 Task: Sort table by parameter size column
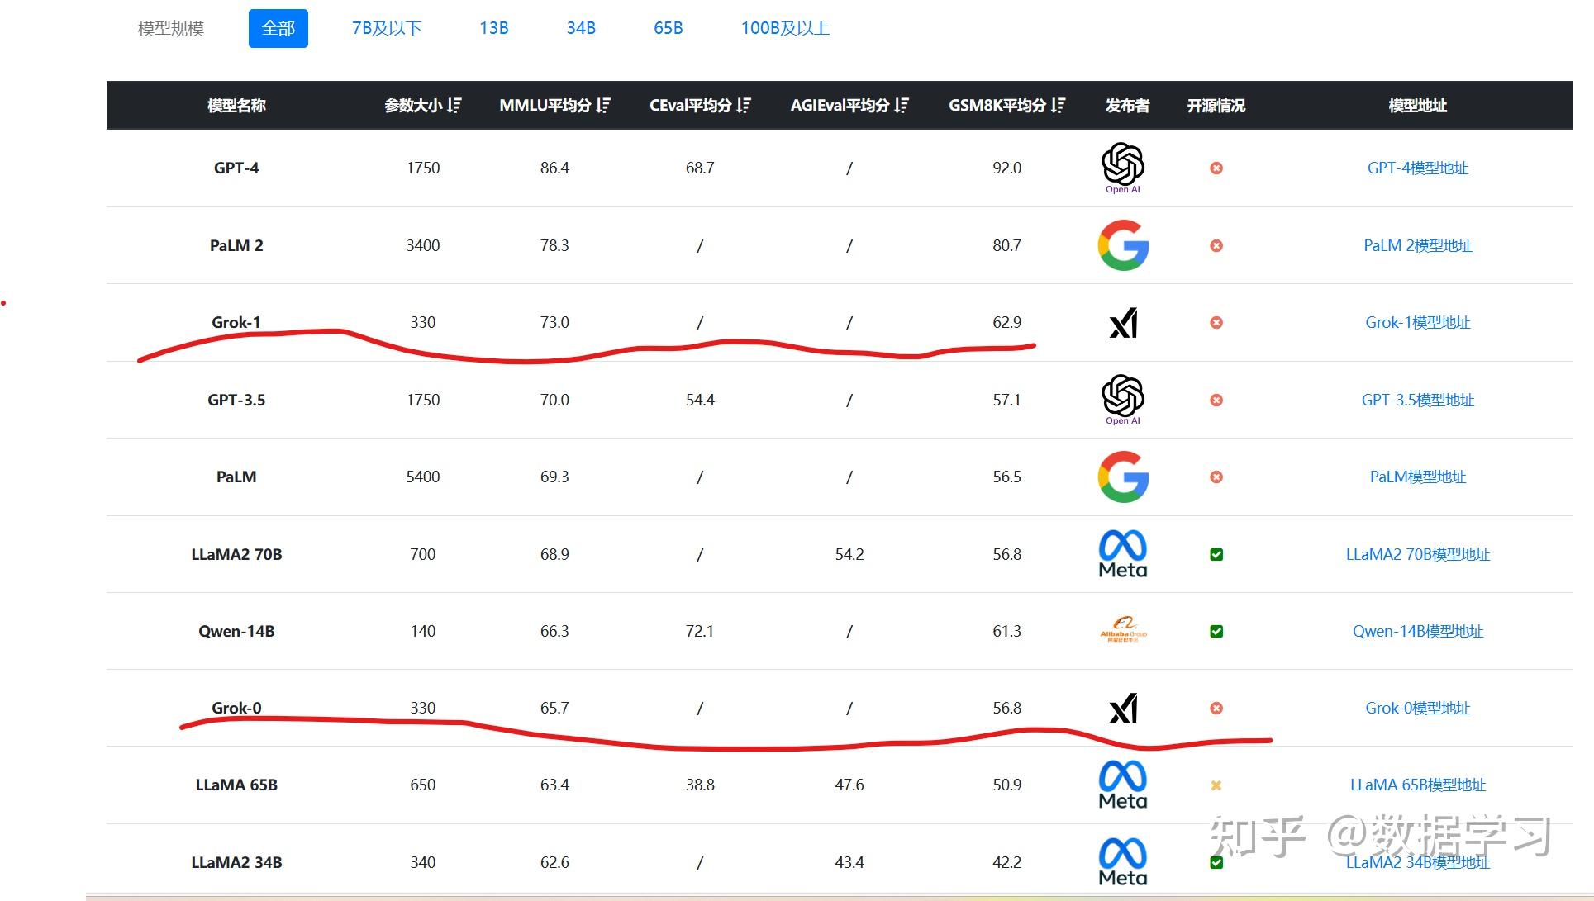(454, 106)
